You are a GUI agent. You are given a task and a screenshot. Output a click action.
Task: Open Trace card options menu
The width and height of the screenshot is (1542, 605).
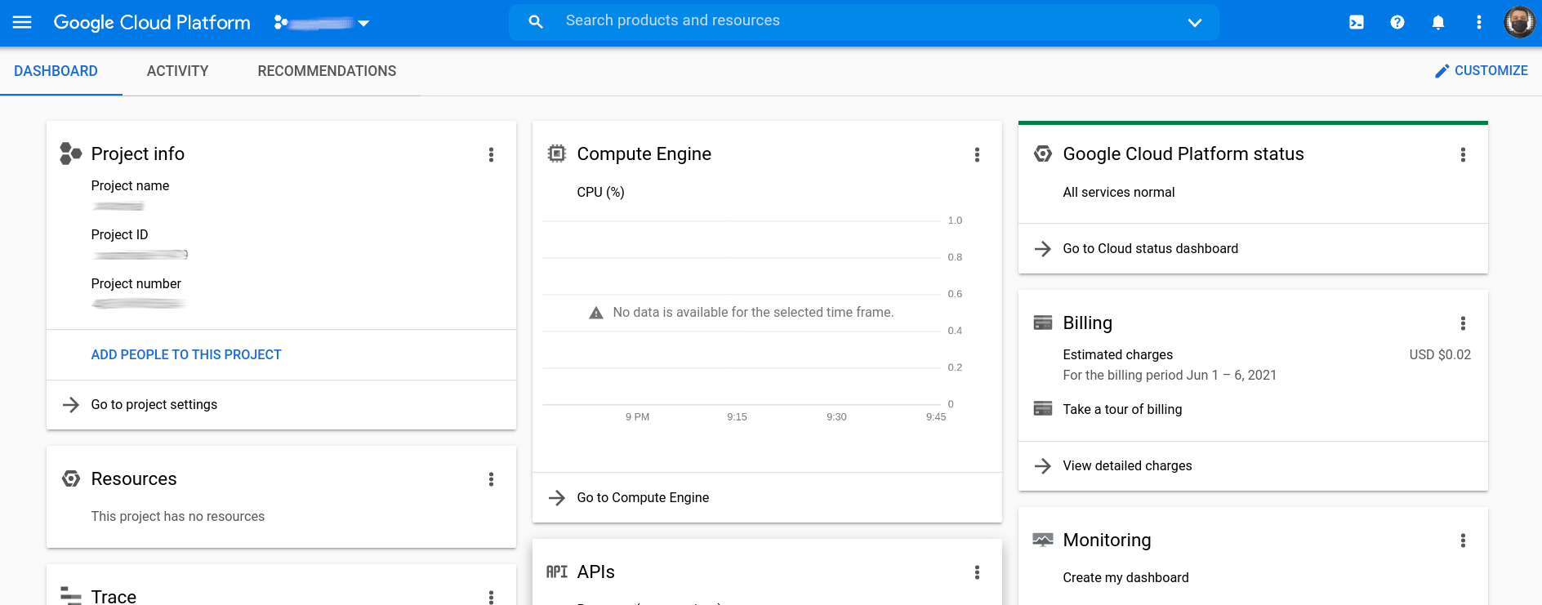click(491, 597)
